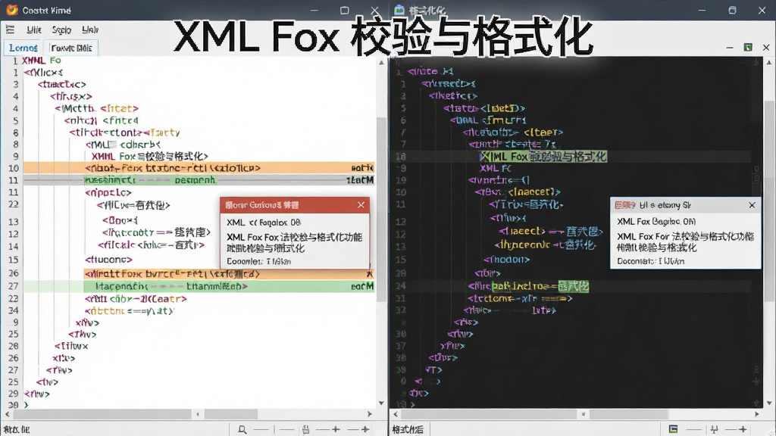Viewport: 776px width, 436px height.
Task: Click left editor horizontal scrollbar right arrow
Action: (370, 414)
